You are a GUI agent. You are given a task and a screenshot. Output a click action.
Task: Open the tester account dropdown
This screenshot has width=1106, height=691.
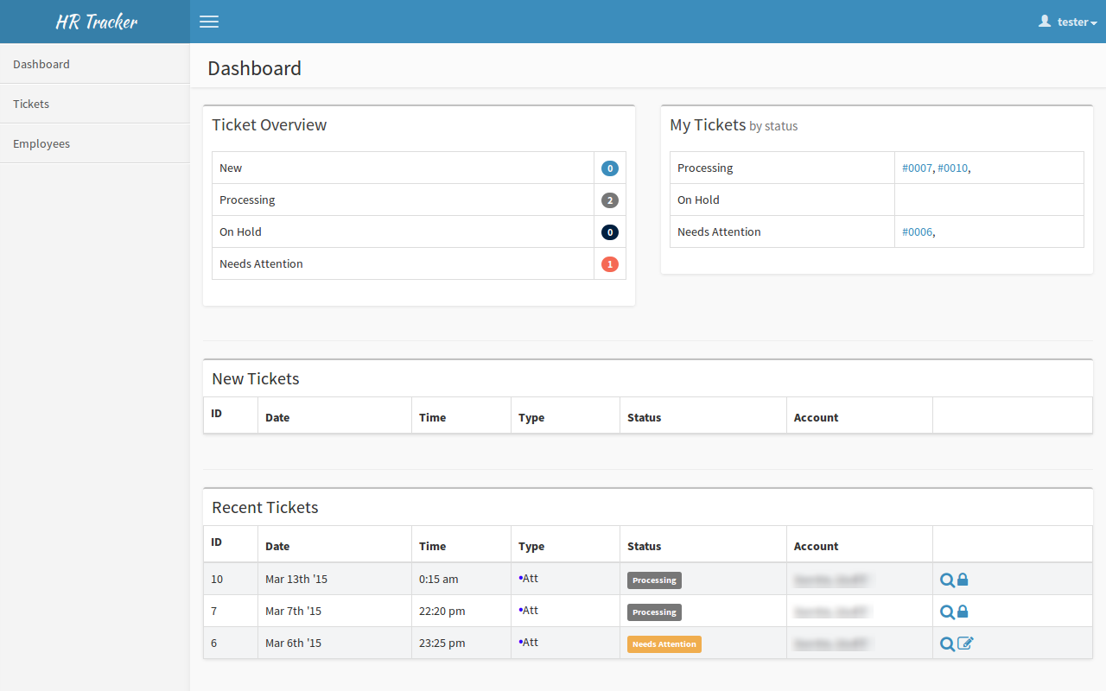[x=1071, y=22]
